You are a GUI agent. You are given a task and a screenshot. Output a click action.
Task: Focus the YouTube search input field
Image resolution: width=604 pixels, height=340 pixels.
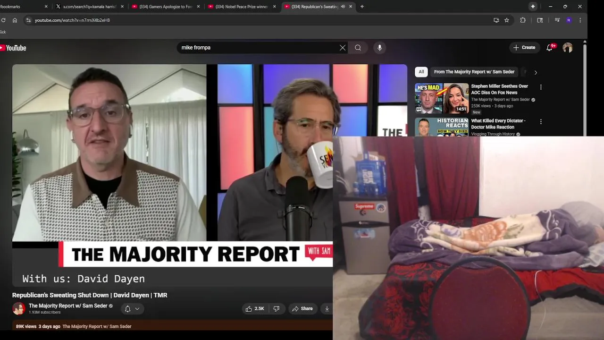[x=257, y=48]
